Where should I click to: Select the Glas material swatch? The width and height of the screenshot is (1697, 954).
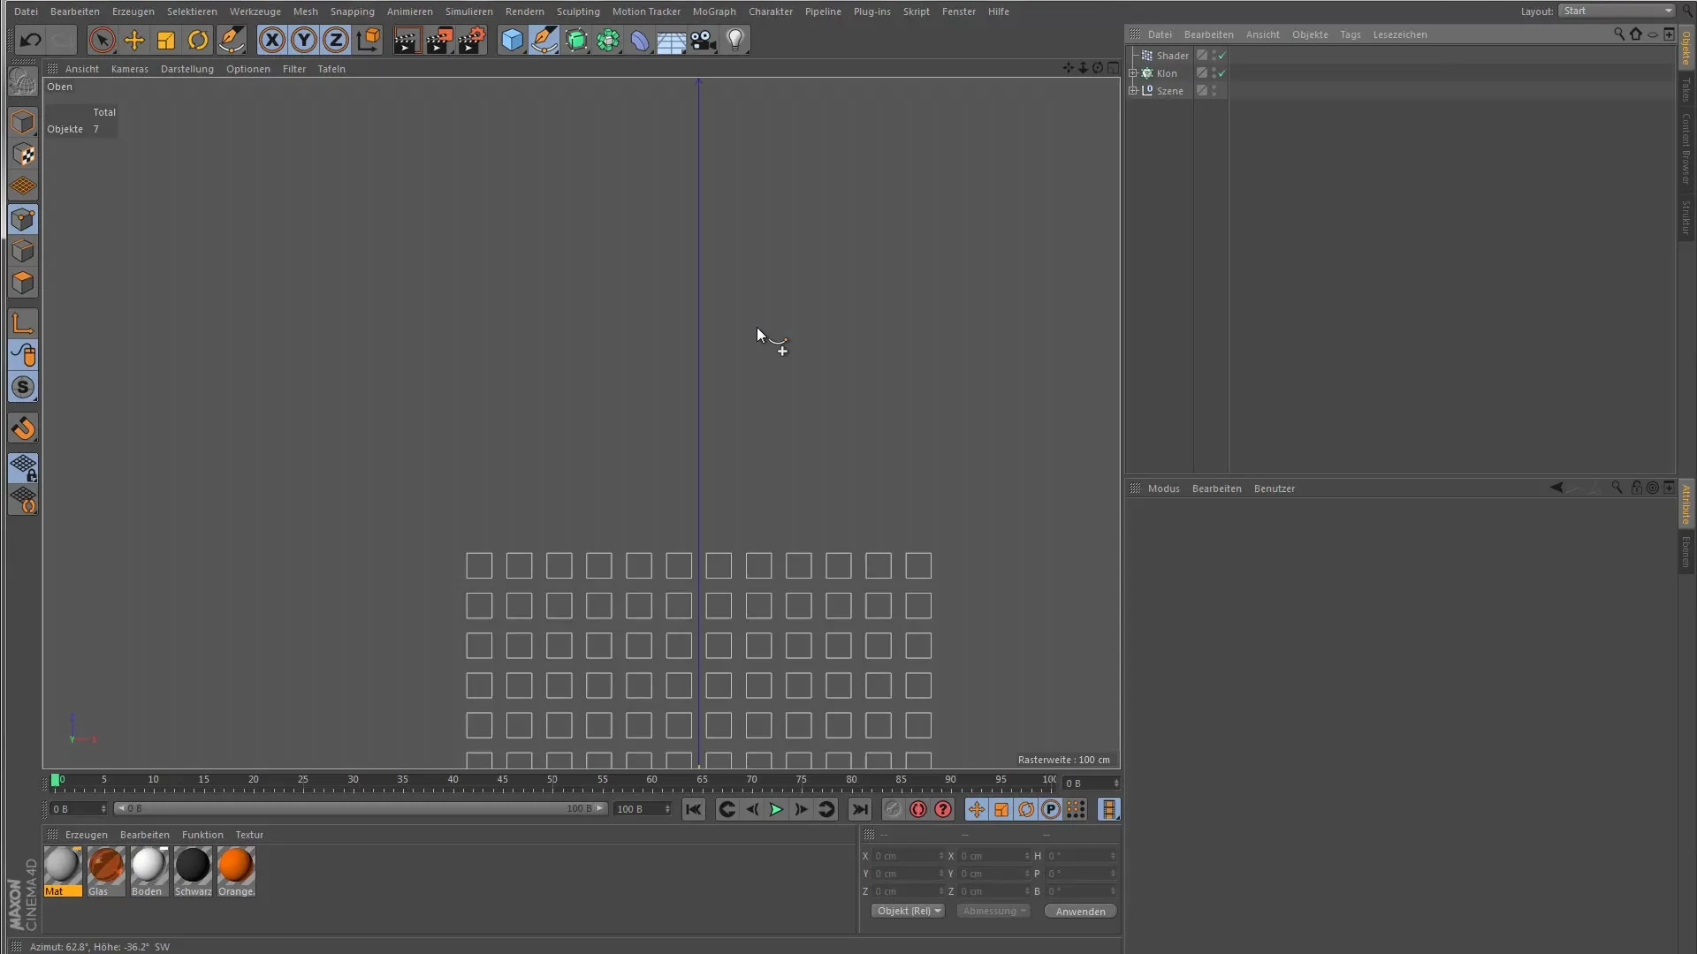tap(106, 871)
